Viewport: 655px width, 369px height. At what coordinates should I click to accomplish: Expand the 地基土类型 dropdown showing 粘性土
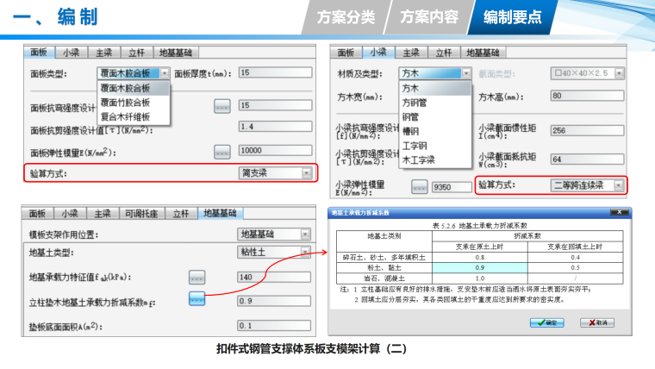pos(306,252)
